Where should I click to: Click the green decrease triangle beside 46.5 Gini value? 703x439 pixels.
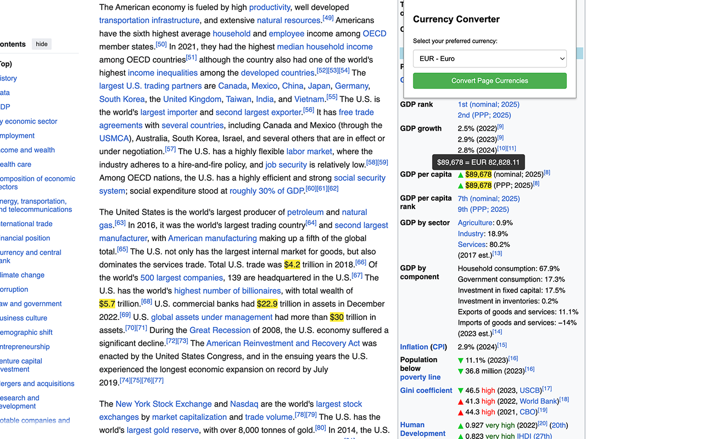tap(461, 391)
